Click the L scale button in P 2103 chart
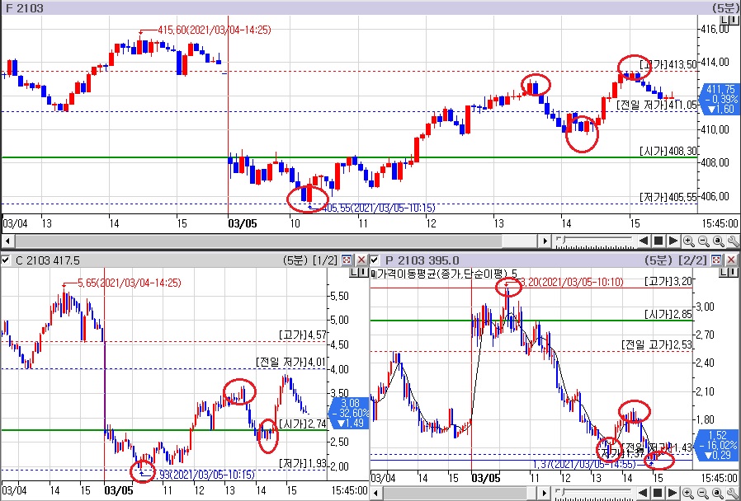 pyautogui.click(x=724, y=273)
